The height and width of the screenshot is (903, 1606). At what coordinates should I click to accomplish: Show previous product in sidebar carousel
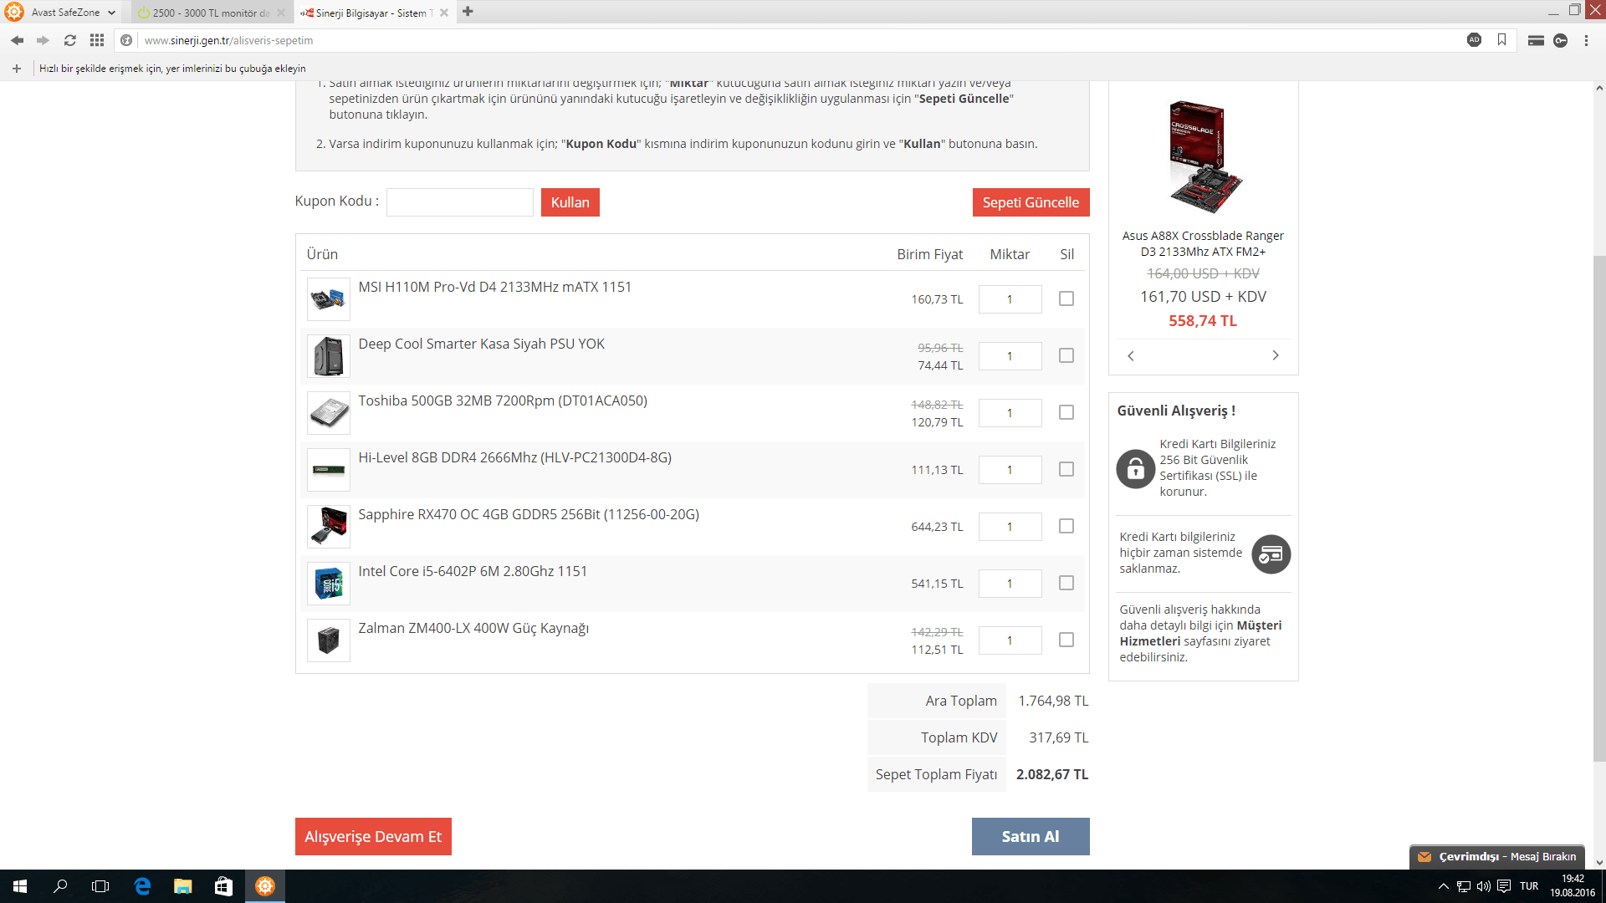[x=1131, y=355]
